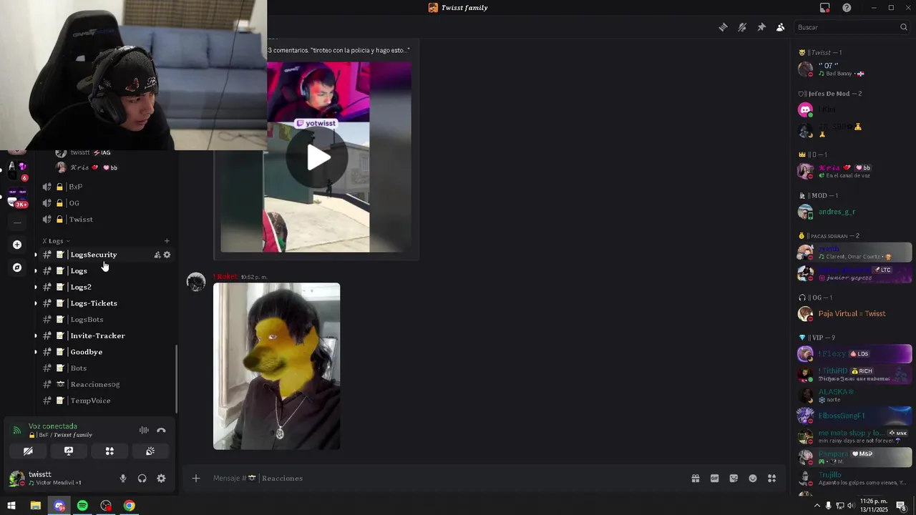Open the Logs-Tickets channel
This screenshot has height=515, width=916.
click(94, 303)
